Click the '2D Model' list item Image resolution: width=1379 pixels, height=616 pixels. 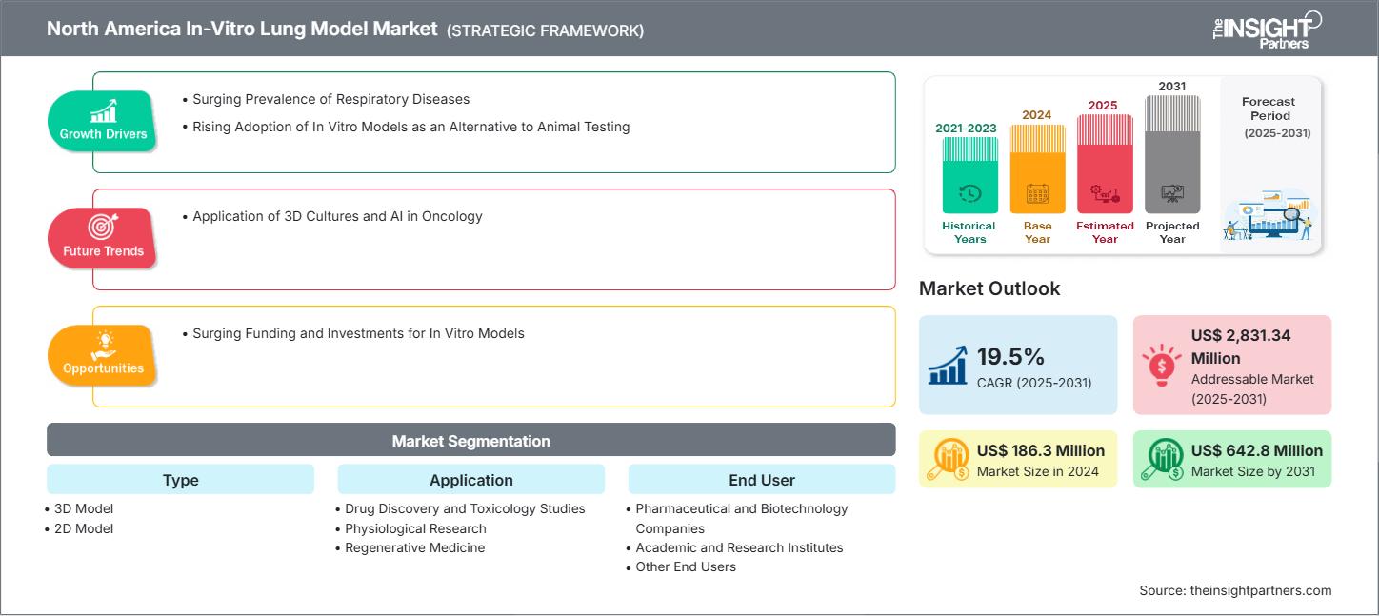(84, 528)
